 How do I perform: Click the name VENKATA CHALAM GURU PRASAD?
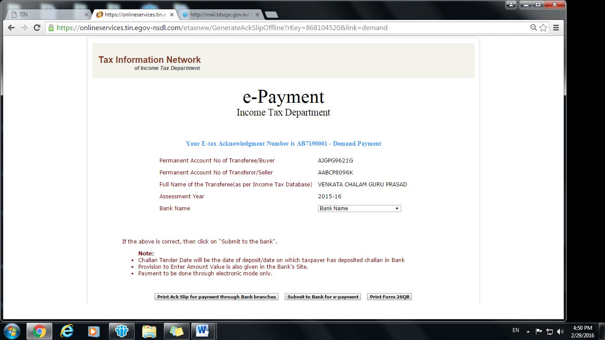coord(362,185)
